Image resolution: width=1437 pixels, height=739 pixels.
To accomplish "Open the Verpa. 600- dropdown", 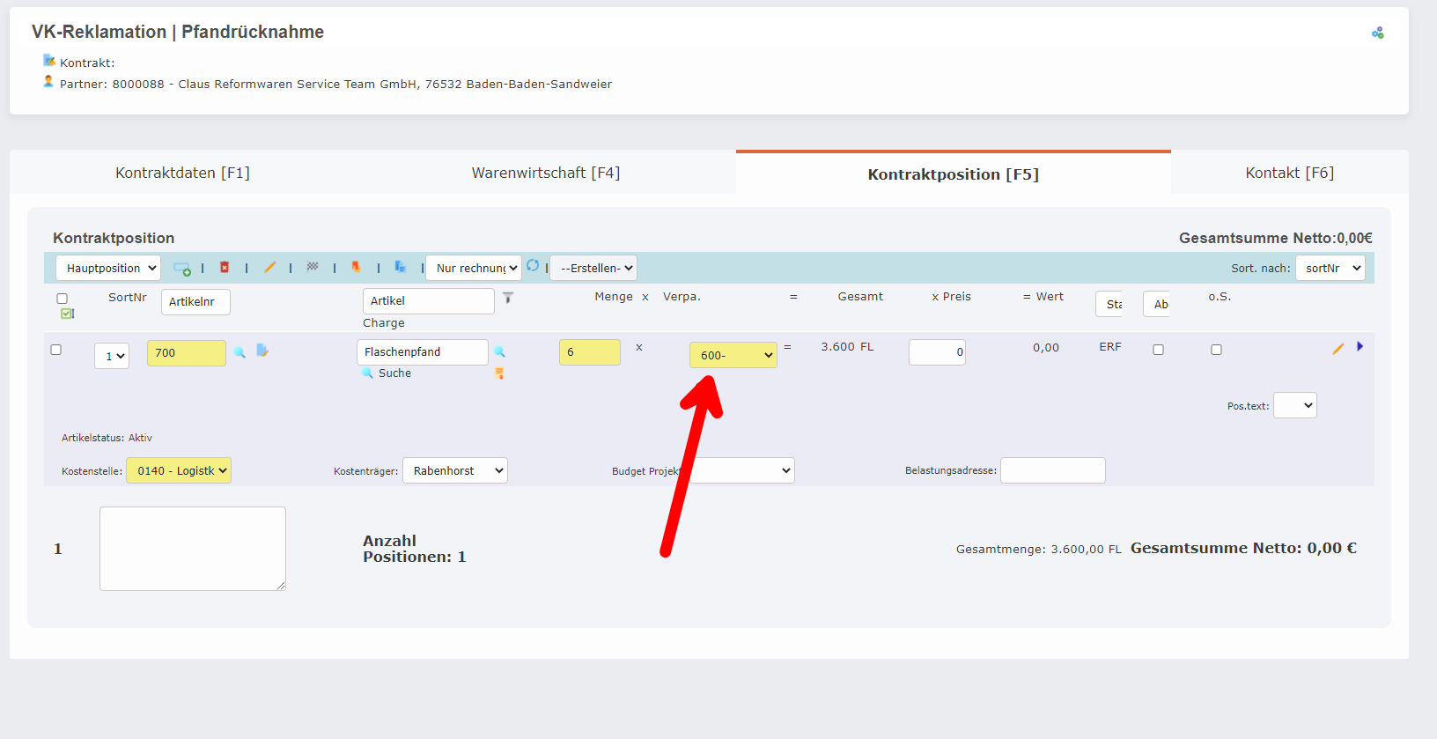I will tap(733, 355).
